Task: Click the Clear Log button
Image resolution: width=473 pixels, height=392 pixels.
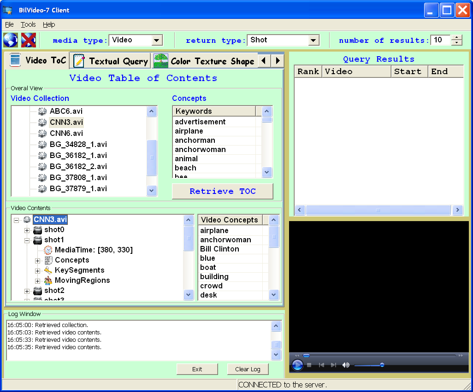Action: pos(248,369)
